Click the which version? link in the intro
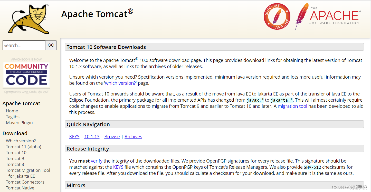 pos(120,83)
